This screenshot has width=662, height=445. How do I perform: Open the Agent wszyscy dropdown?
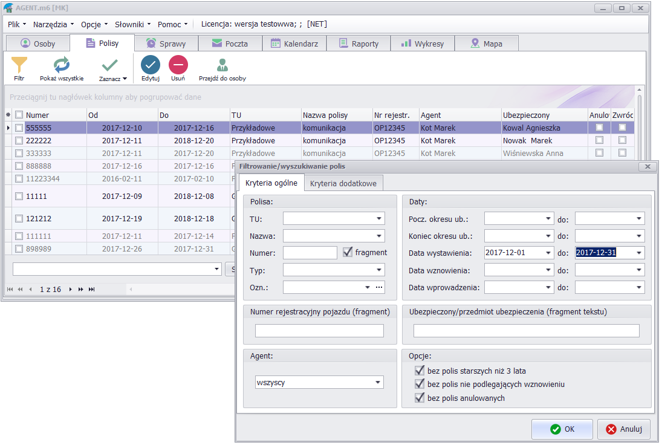point(378,383)
